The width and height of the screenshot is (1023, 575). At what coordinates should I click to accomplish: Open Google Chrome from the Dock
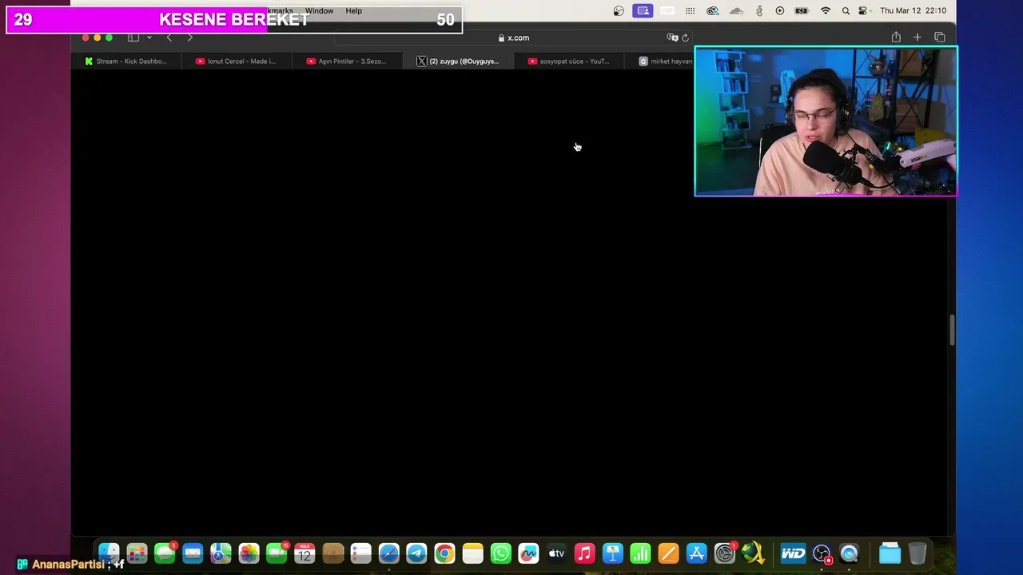tap(444, 553)
